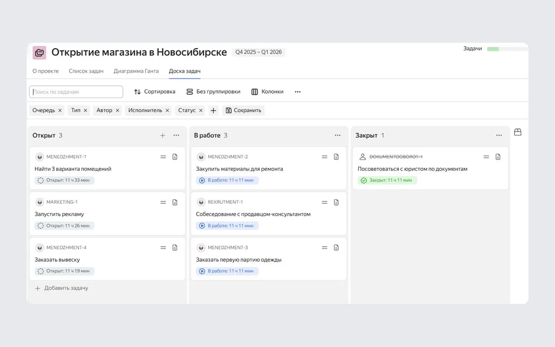The height and width of the screenshot is (347, 555).
Task: Switch to the Список задач tab
Action: pyautogui.click(x=86, y=71)
